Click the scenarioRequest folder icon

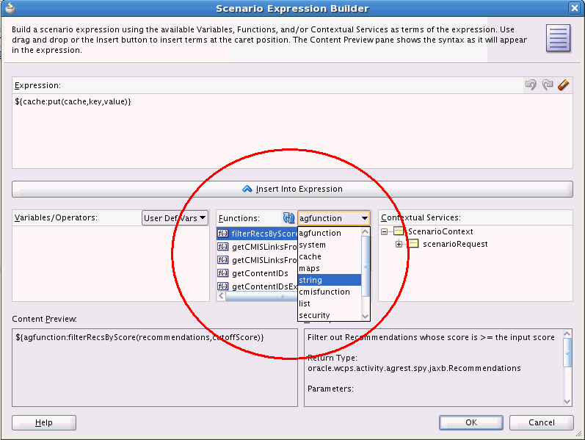pyautogui.click(x=413, y=244)
